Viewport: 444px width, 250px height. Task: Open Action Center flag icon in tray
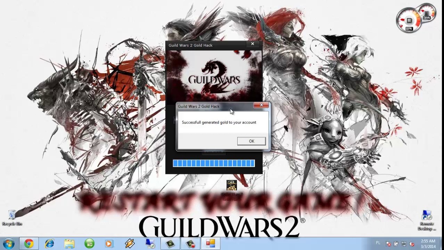[388, 244]
